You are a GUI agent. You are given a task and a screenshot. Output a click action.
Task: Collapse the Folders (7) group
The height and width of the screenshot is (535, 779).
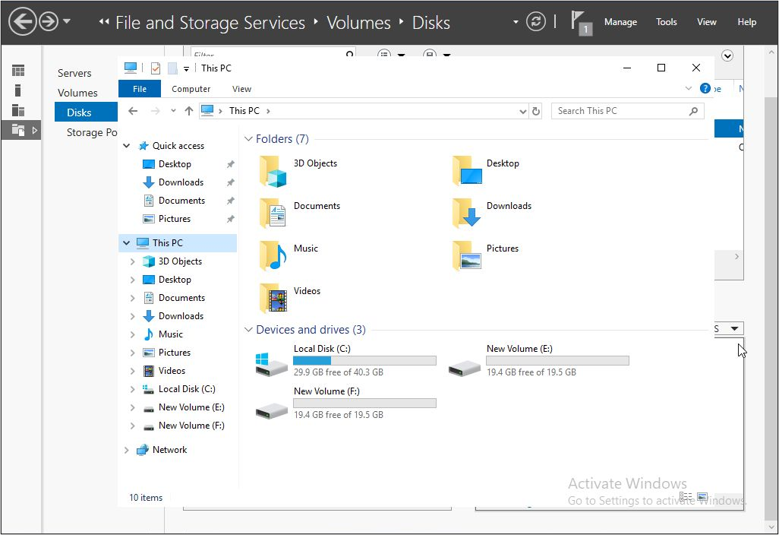(x=248, y=139)
